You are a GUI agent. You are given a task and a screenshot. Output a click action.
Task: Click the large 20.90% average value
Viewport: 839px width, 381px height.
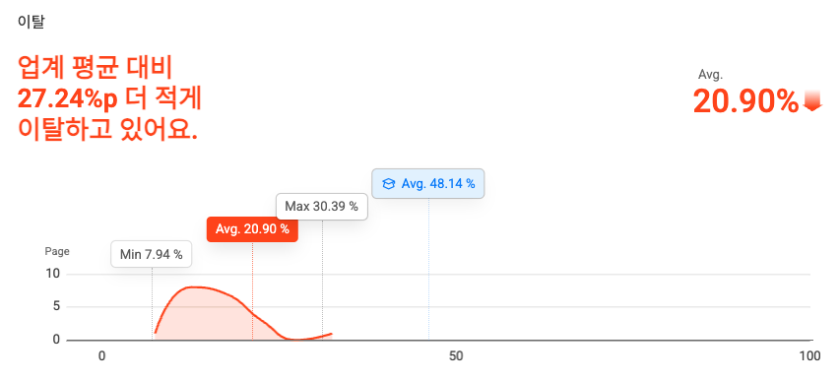pyautogui.click(x=745, y=101)
